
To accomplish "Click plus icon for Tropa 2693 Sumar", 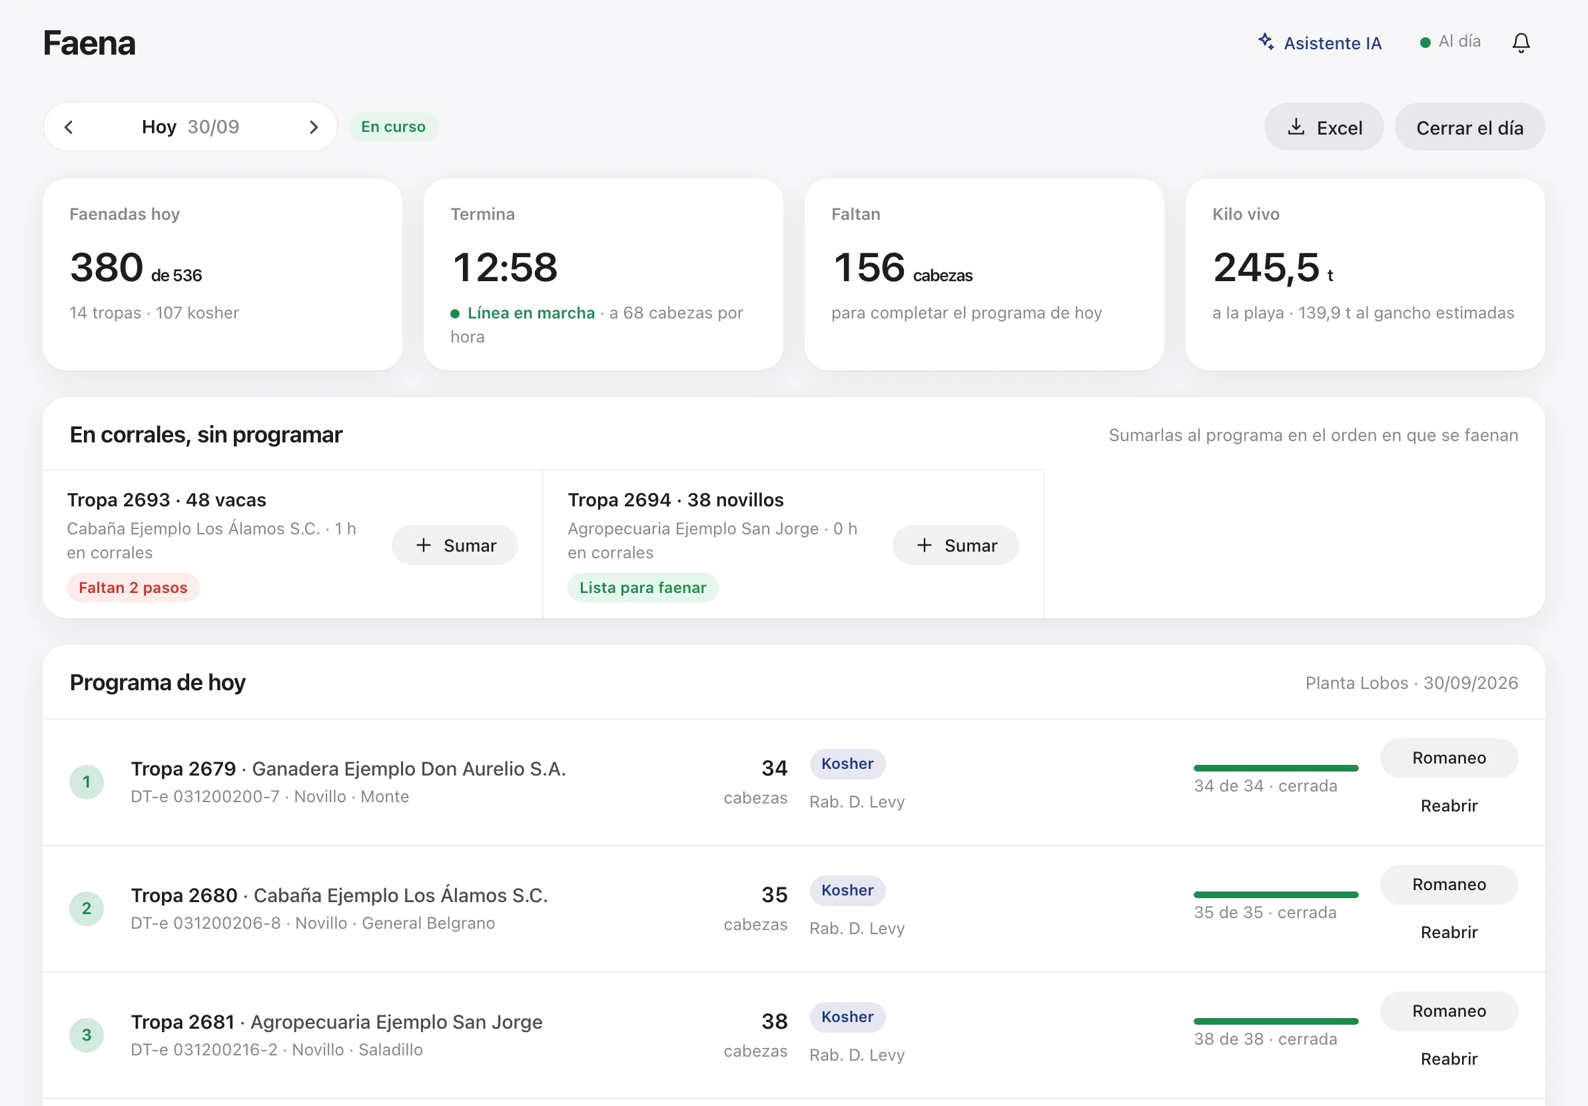I will tap(423, 545).
